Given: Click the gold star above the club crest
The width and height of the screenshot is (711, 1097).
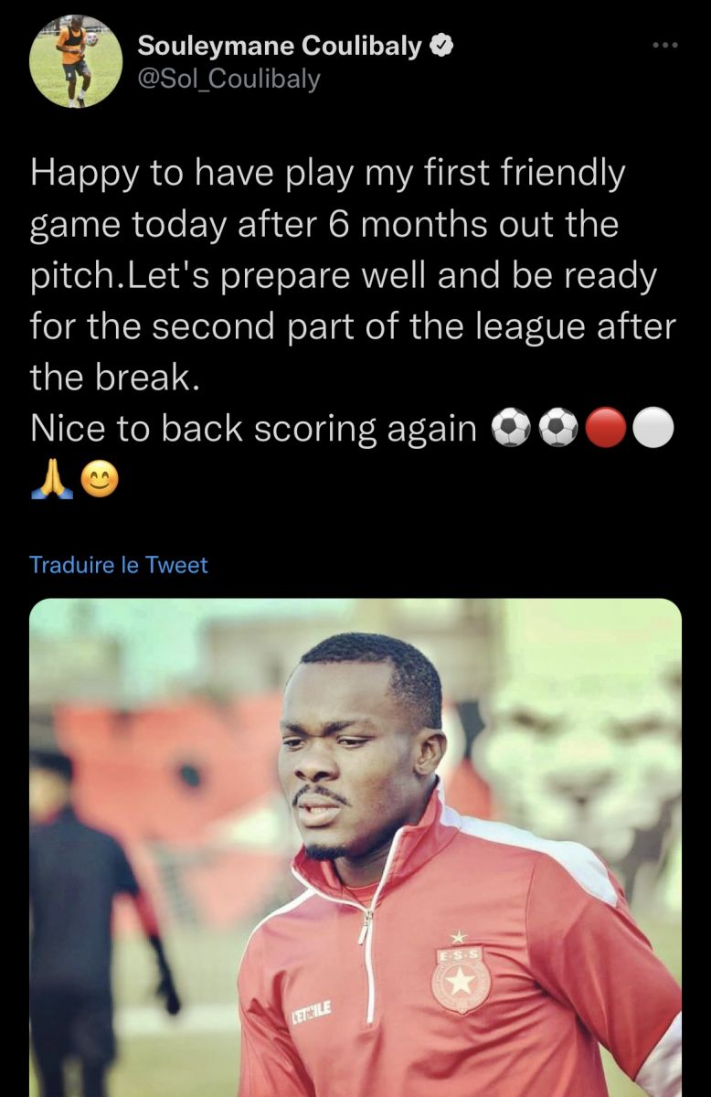Looking at the screenshot, I should click(462, 937).
